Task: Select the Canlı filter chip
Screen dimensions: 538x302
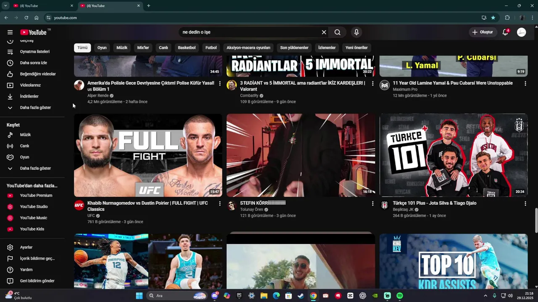Action: tap(164, 47)
